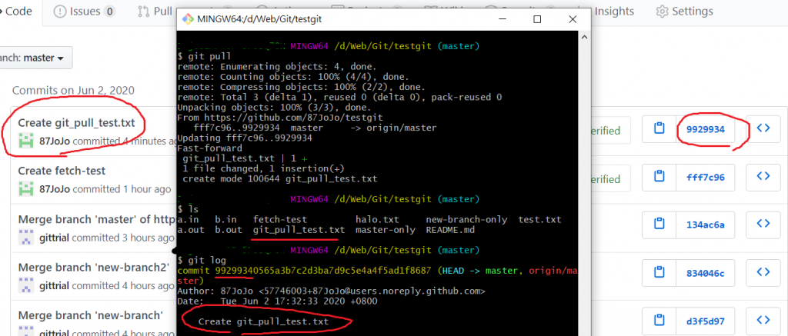Copy full SHA for commit 9929934

point(659,129)
